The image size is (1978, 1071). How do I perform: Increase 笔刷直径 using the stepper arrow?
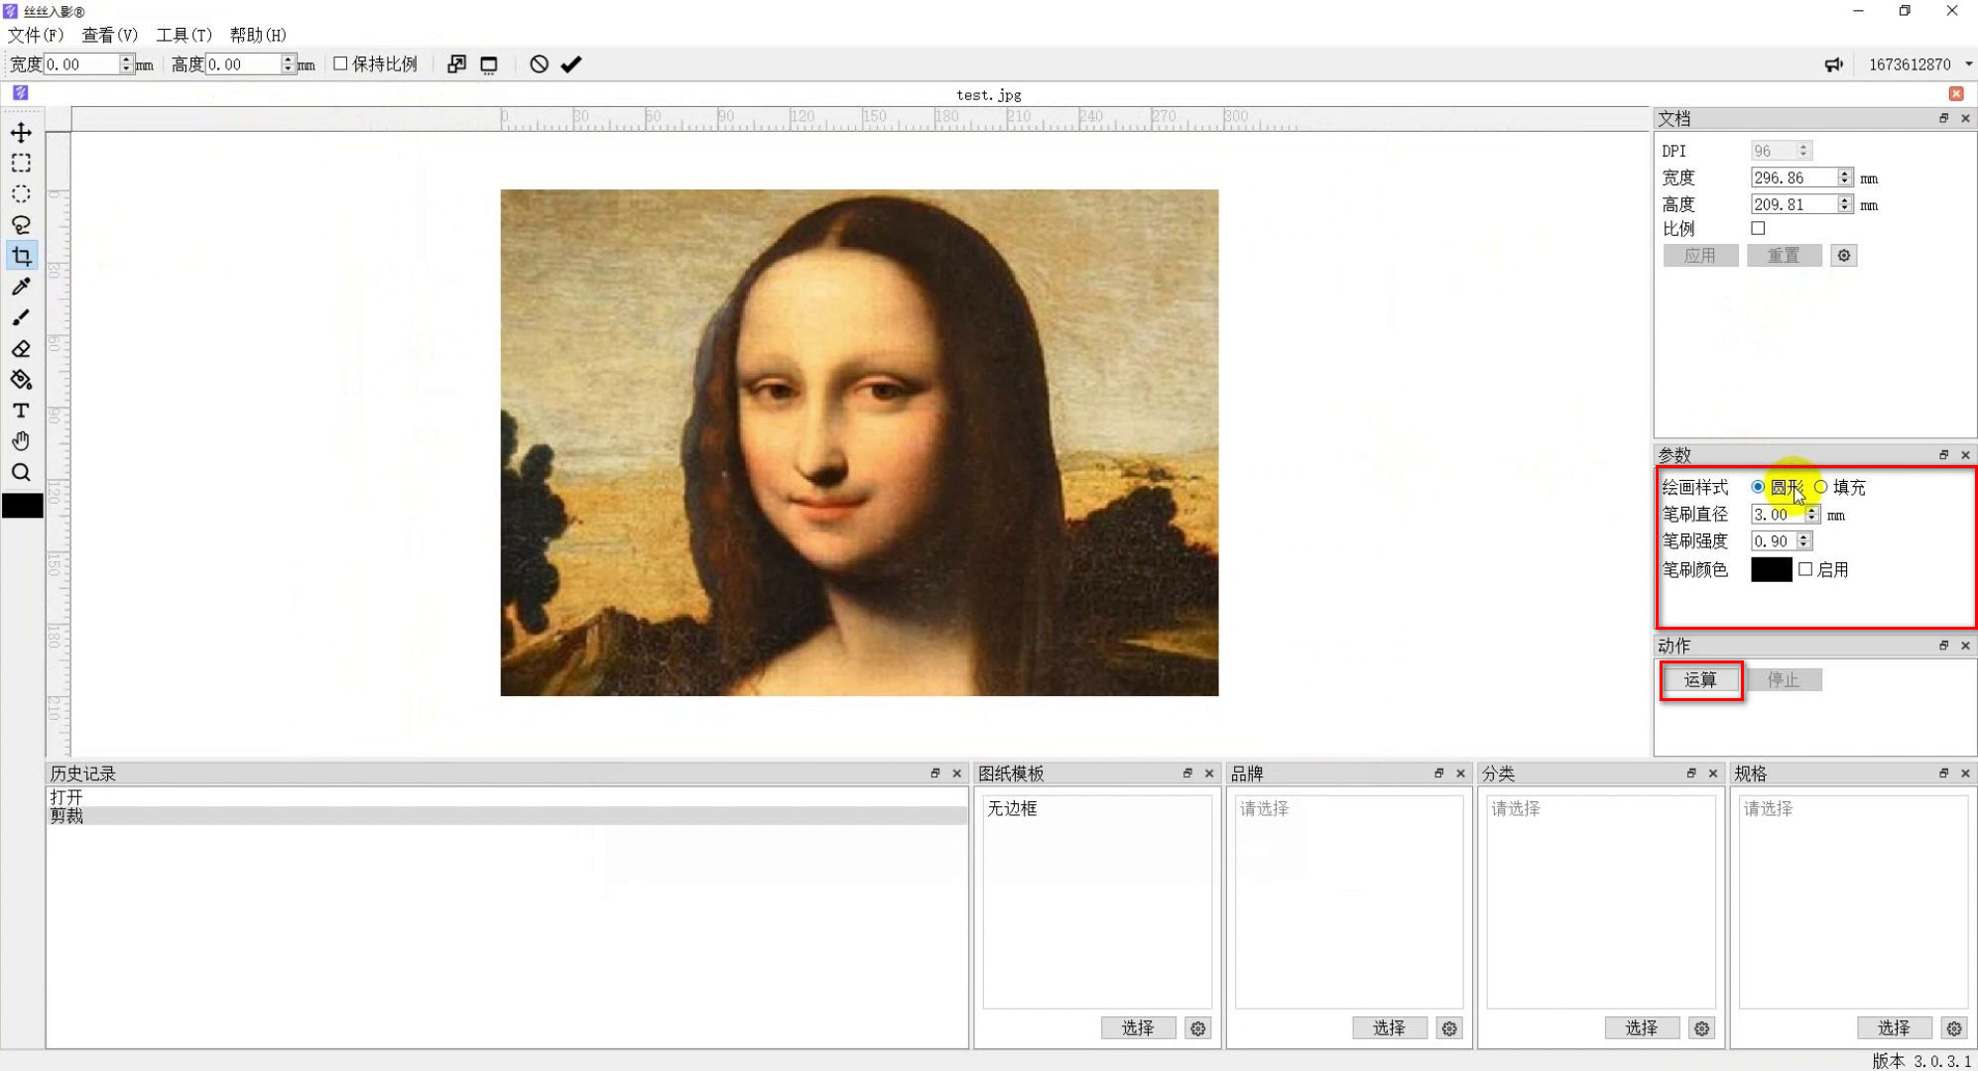pos(1814,510)
